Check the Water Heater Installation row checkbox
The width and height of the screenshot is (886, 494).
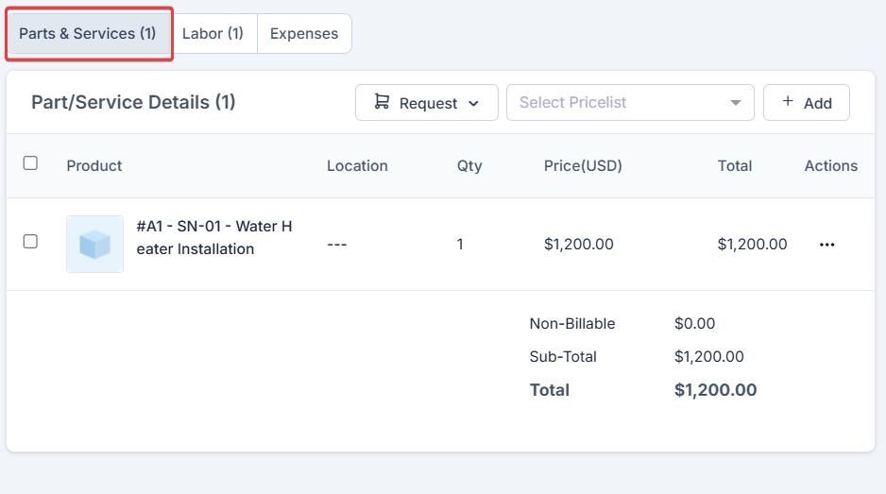coord(30,242)
